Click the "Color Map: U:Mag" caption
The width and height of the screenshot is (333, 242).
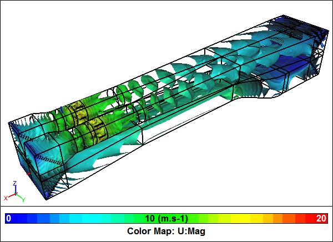tap(166, 231)
